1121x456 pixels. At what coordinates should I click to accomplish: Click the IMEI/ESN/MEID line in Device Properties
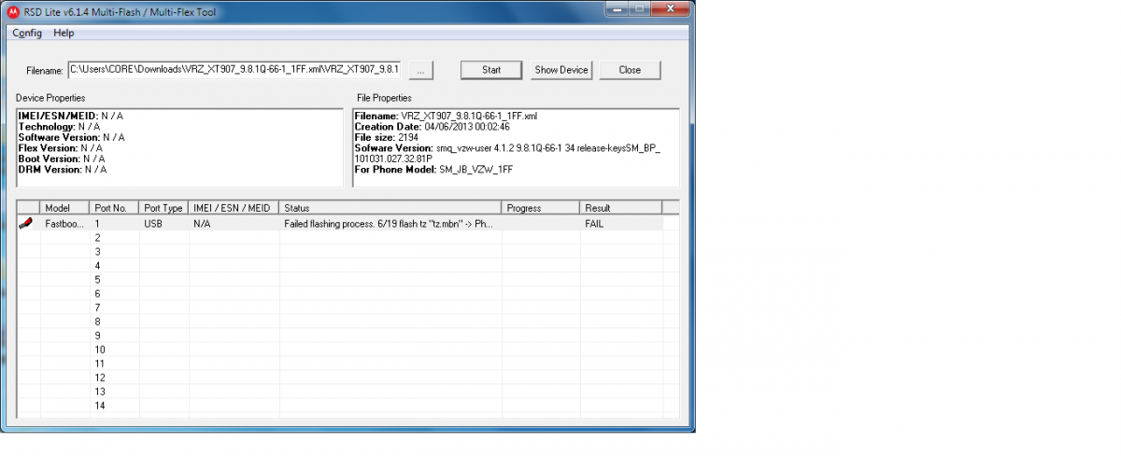coord(71,116)
